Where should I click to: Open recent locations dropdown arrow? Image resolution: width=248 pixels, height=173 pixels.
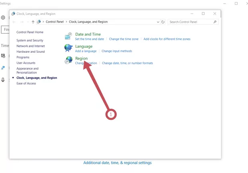28,22
